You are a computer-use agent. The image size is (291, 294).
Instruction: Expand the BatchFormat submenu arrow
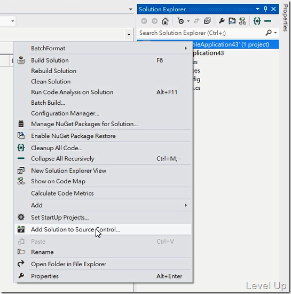pos(186,48)
